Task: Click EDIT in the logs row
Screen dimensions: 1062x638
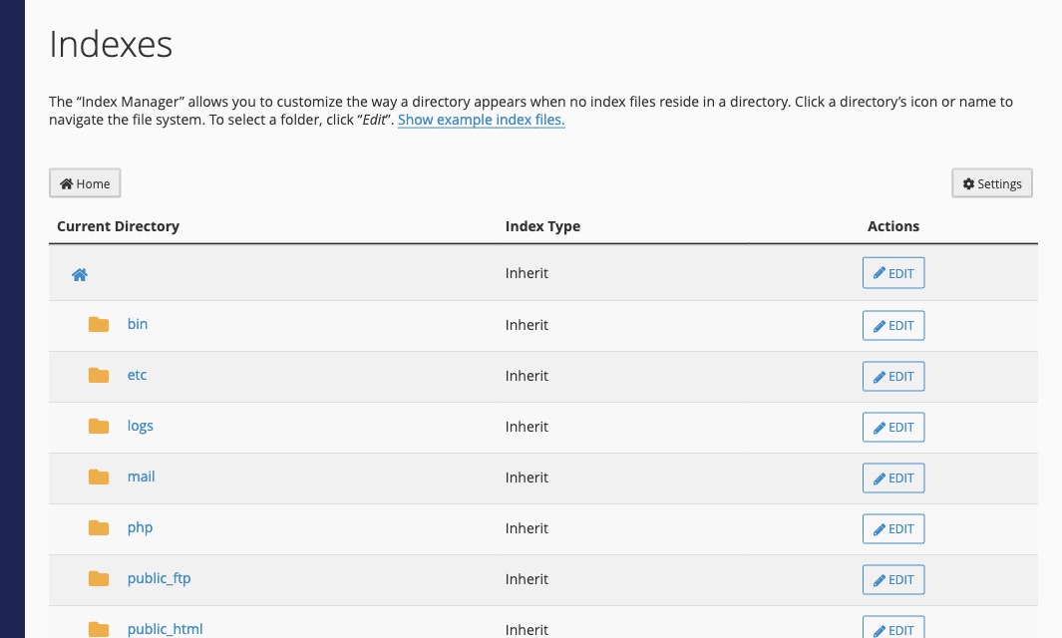Action: (893, 428)
